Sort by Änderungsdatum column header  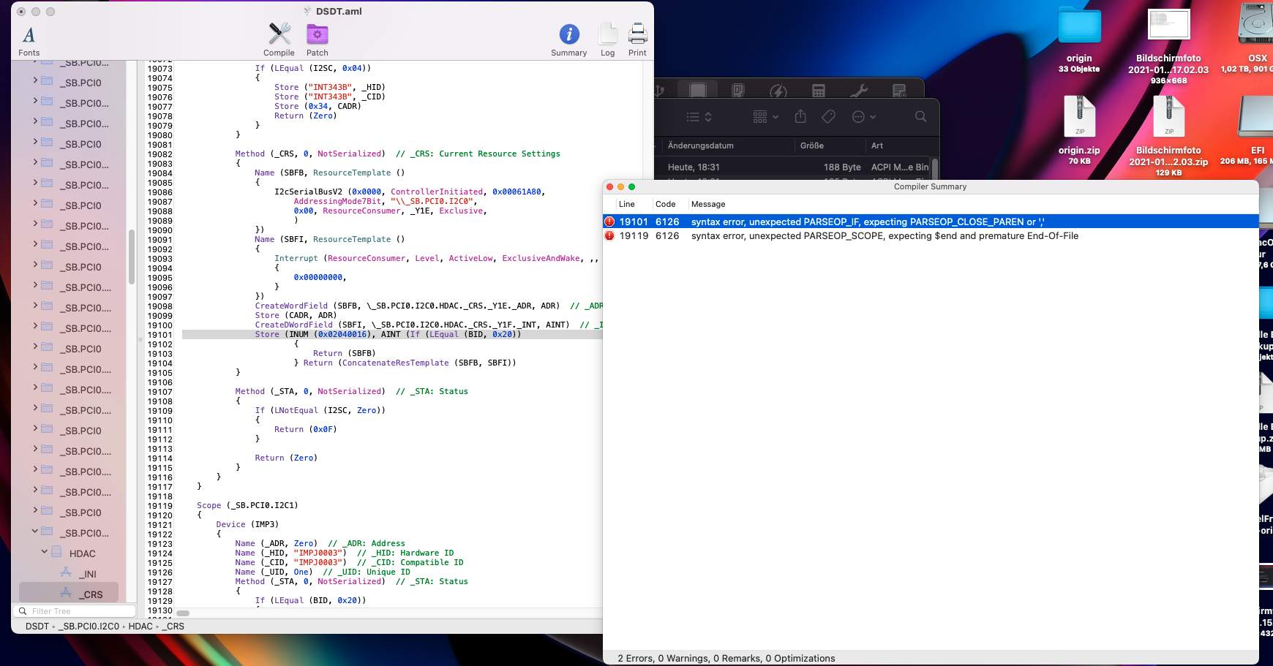tap(700, 145)
